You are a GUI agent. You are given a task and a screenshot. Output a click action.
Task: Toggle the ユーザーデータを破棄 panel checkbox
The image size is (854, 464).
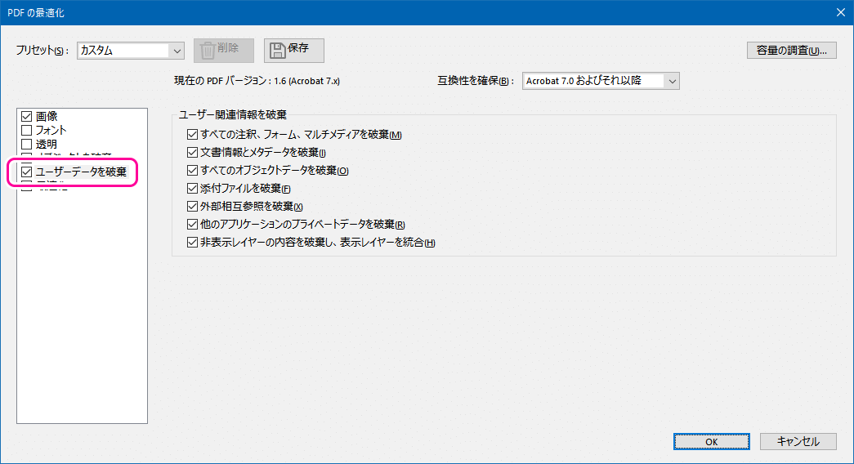click(27, 172)
